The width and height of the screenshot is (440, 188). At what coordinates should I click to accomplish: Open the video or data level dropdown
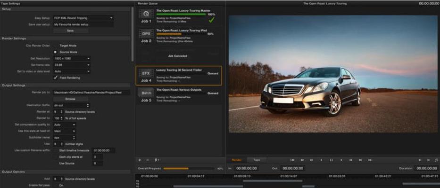72,71
